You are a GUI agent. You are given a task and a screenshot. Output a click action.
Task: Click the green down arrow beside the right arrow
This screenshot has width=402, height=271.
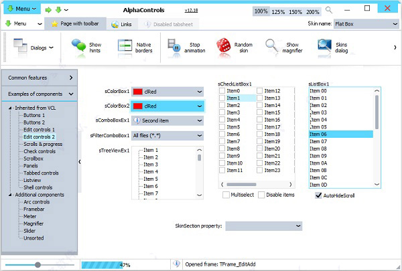click(x=58, y=10)
